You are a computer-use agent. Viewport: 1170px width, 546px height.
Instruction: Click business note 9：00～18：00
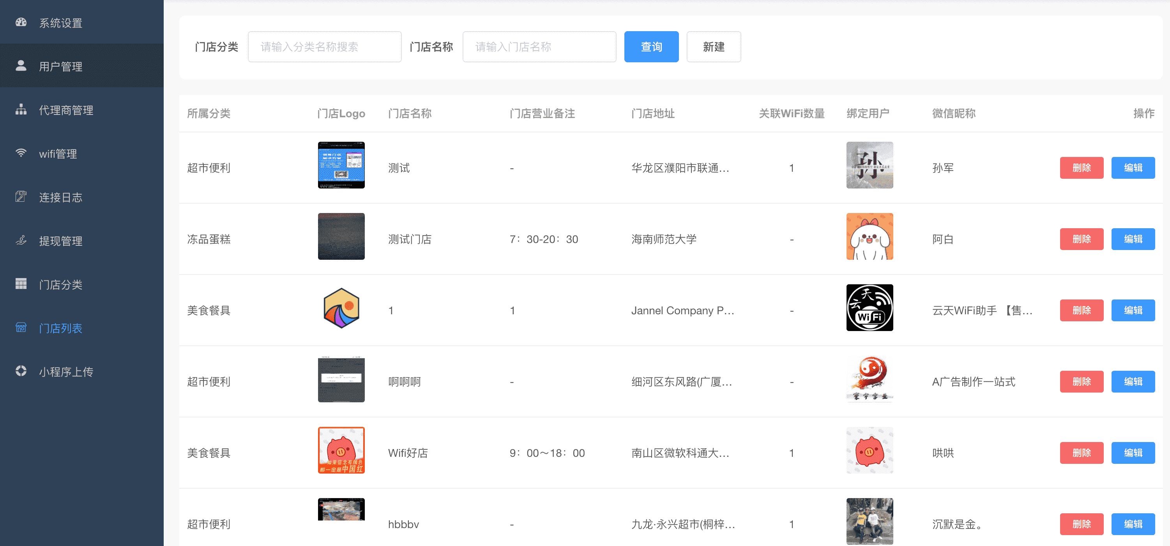(547, 453)
